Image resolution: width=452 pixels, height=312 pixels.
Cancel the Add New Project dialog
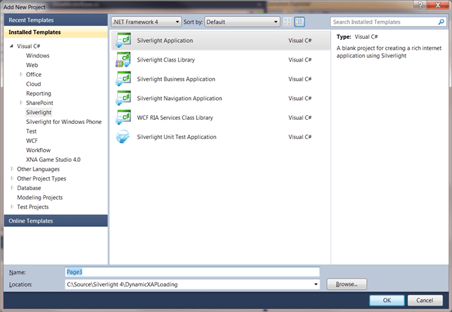(425, 300)
